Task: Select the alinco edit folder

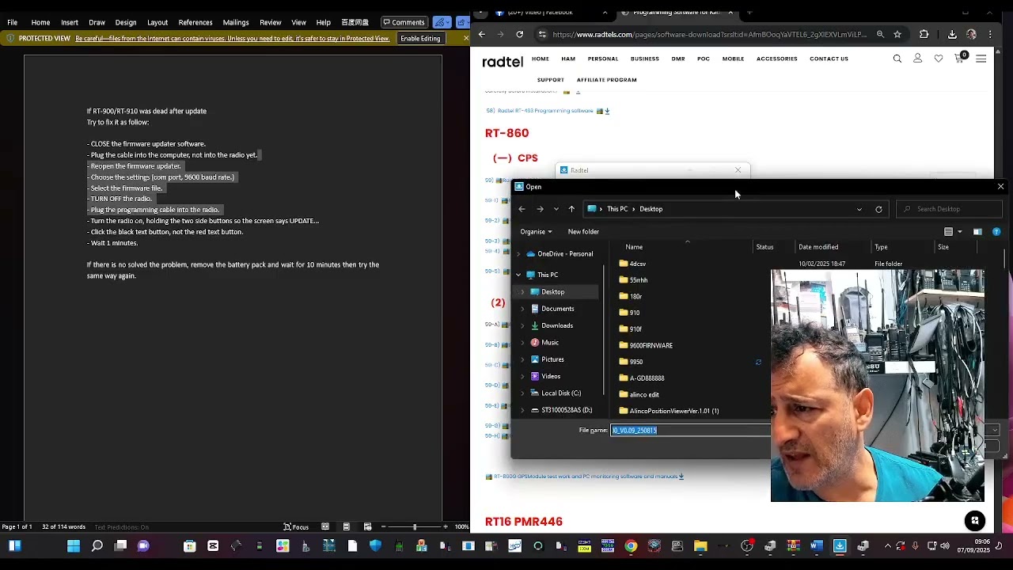Action: click(x=644, y=395)
